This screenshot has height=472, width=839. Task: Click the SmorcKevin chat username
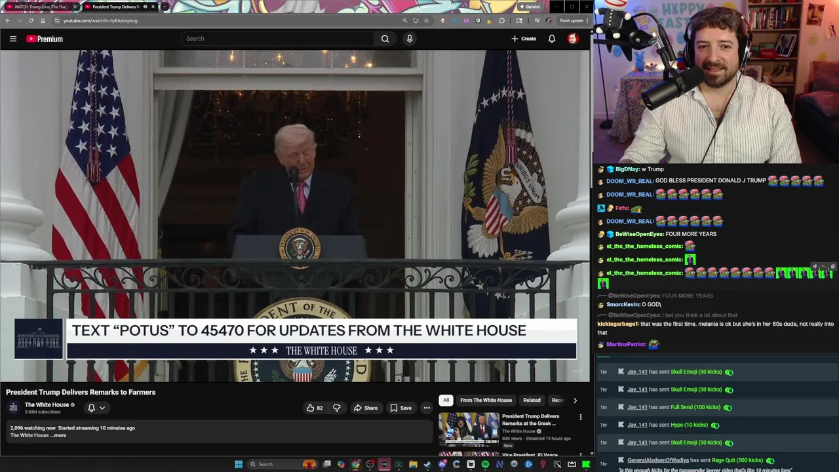[623, 304]
